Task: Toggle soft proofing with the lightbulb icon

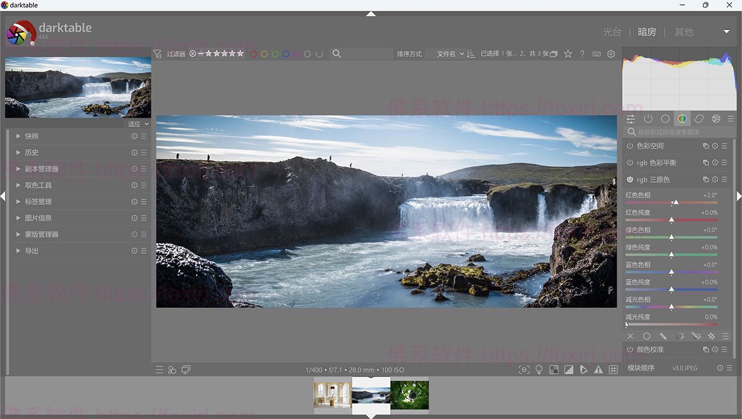Action: (x=539, y=369)
